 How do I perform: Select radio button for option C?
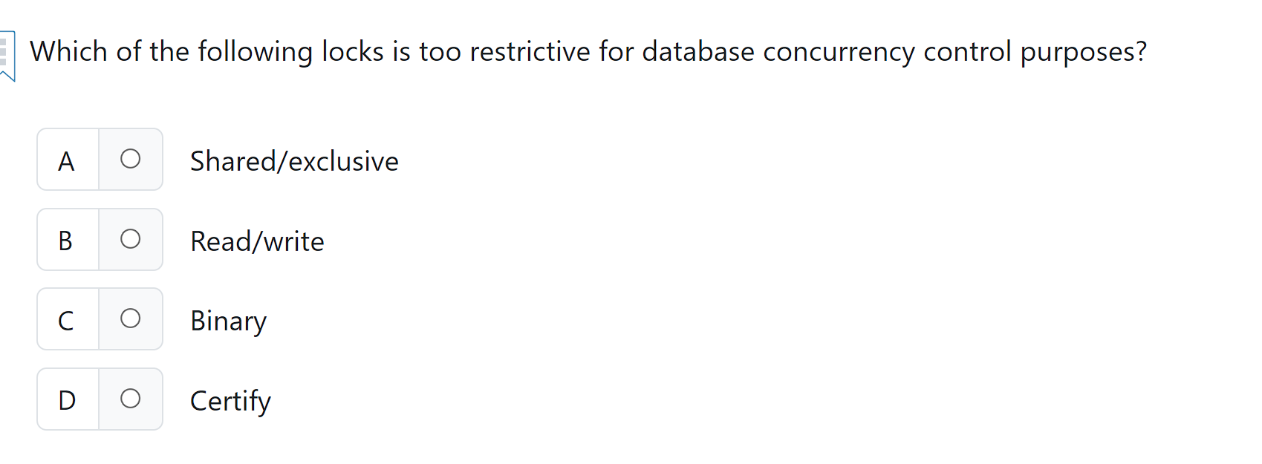tap(131, 319)
